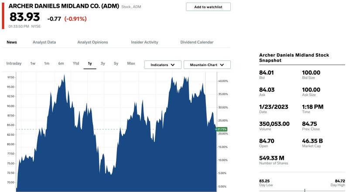This screenshot has width=349, height=192.
Task: Open the Analyst Opinions tab
Action: [92, 42]
